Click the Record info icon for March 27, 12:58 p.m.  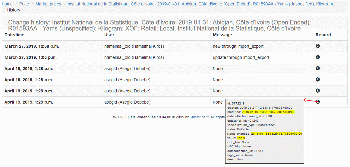click(x=318, y=46)
